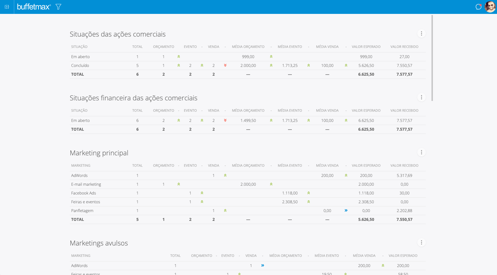Click Situações das ações comerciais heading
The image size is (497, 275).
(118, 34)
